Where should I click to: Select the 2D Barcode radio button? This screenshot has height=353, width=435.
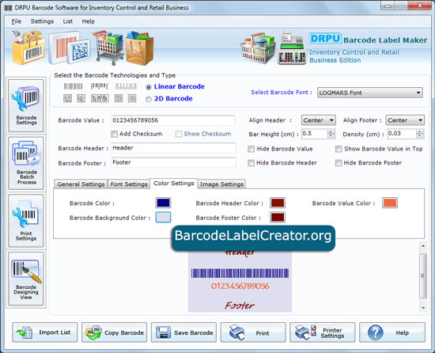tap(149, 99)
